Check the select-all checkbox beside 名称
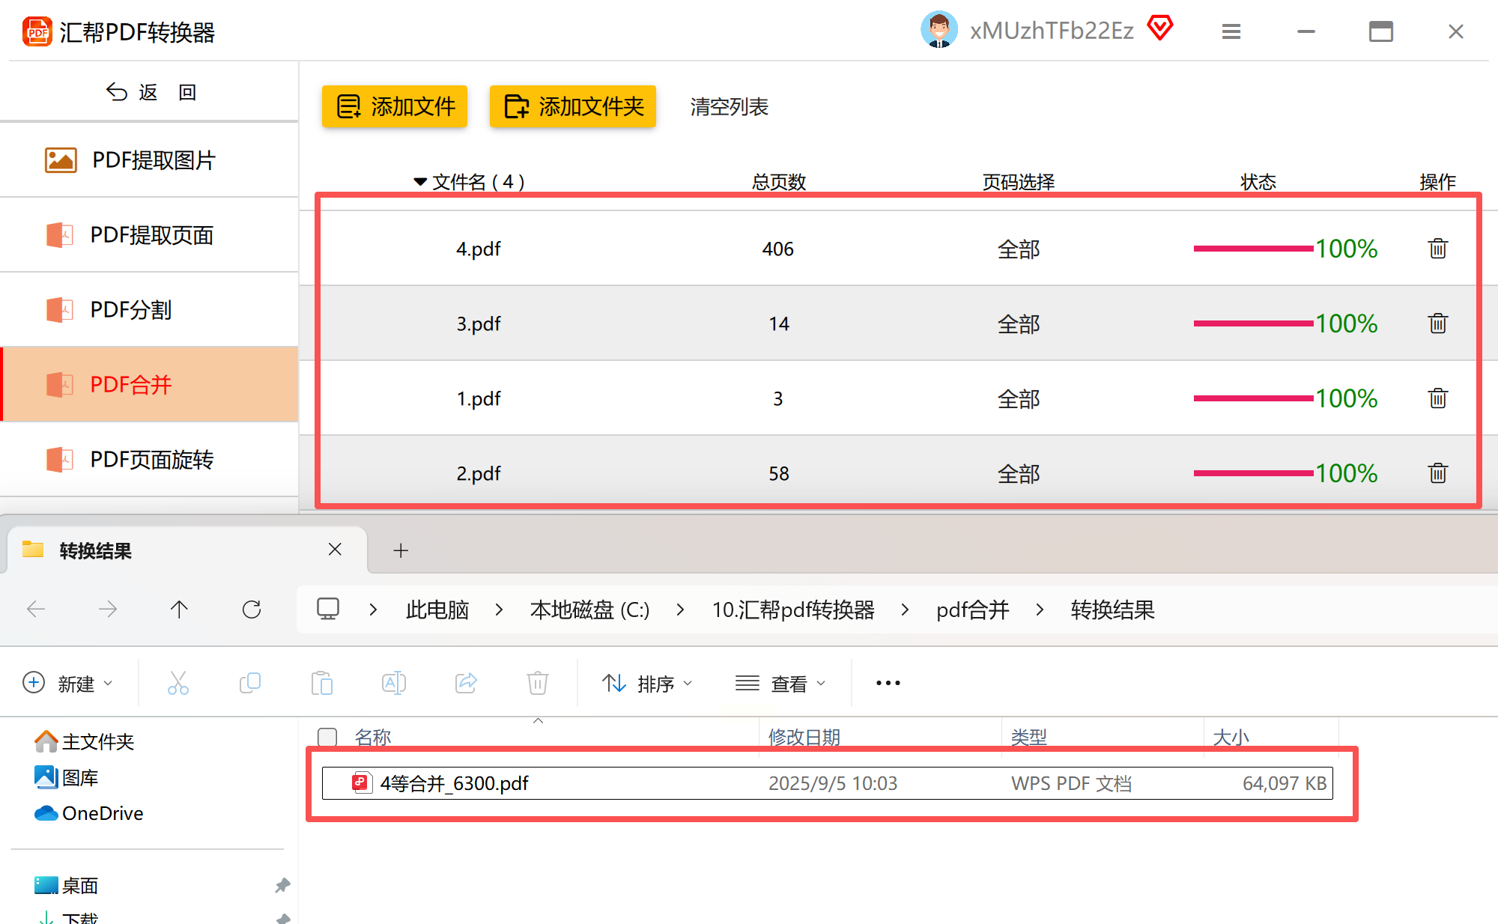The height and width of the screenshot is (924, 1498). 327,737
